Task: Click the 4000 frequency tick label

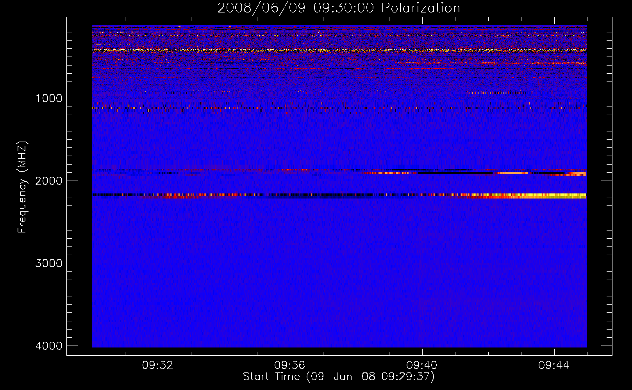Action: (49, 346)
